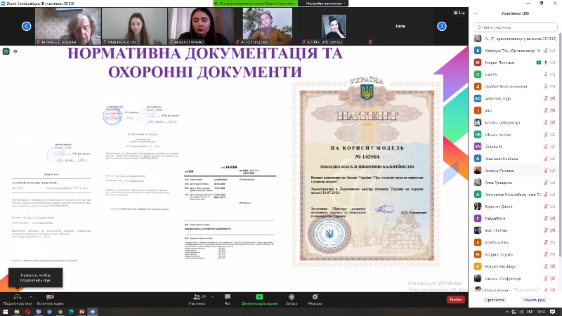Select participant Колбаса Е.М. in list

515,242
